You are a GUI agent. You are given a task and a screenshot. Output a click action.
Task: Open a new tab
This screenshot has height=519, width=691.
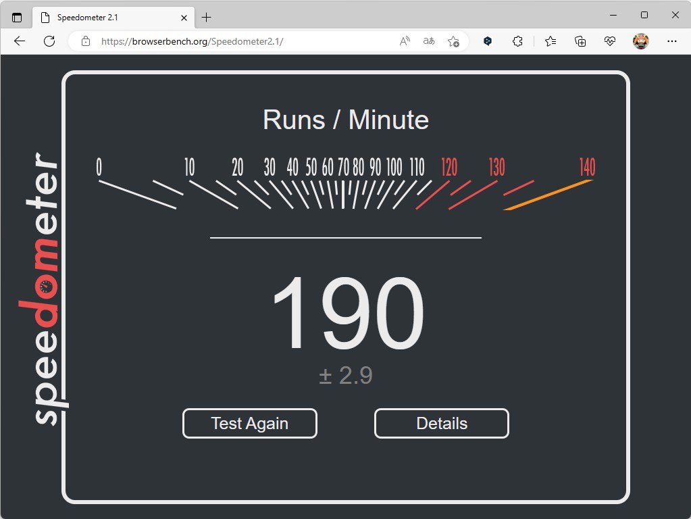(206, 18)
